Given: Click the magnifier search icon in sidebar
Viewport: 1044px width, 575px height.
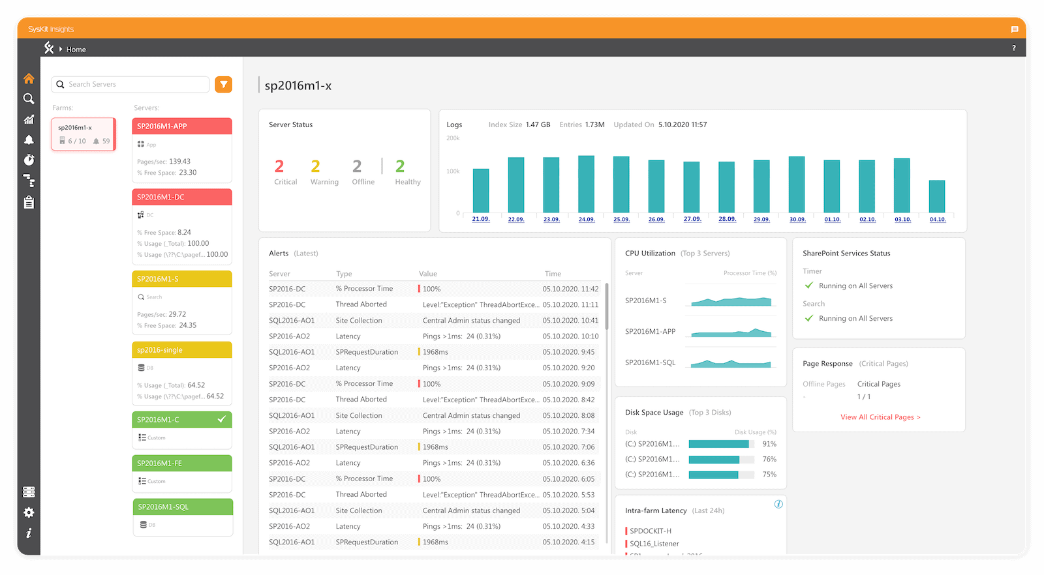Looking at the screenshot, I should (x=29, y=99).
